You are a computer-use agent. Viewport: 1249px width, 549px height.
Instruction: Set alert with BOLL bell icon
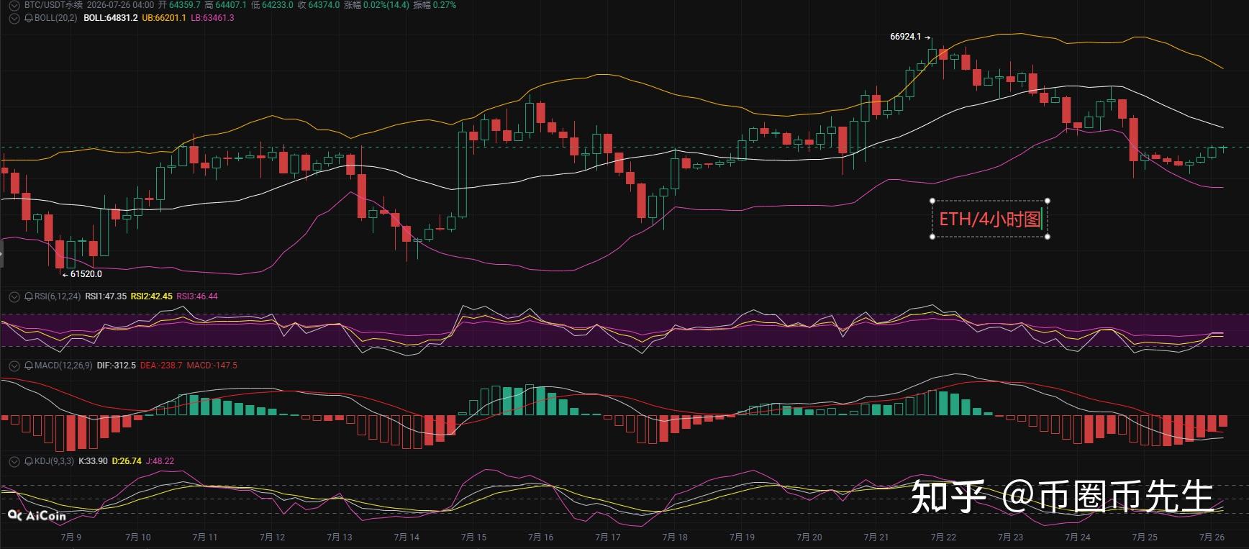pyautogui.click(x=29, y=18)
